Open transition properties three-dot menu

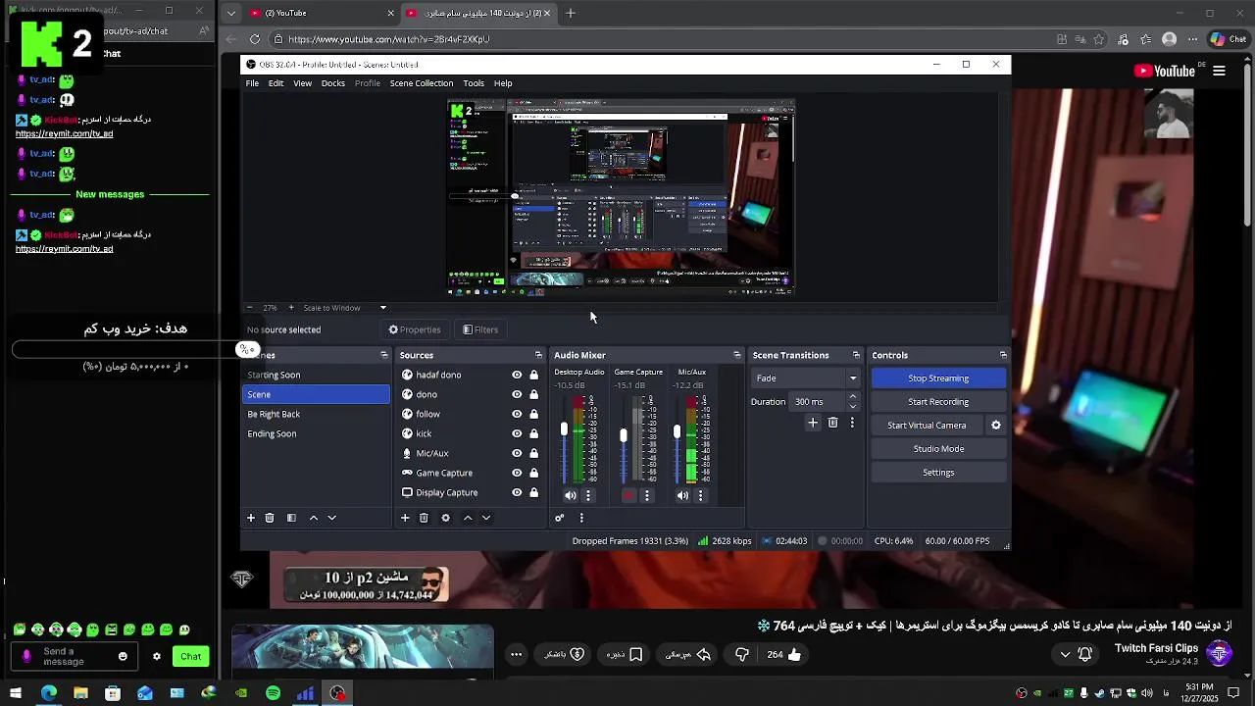point(851,423)
